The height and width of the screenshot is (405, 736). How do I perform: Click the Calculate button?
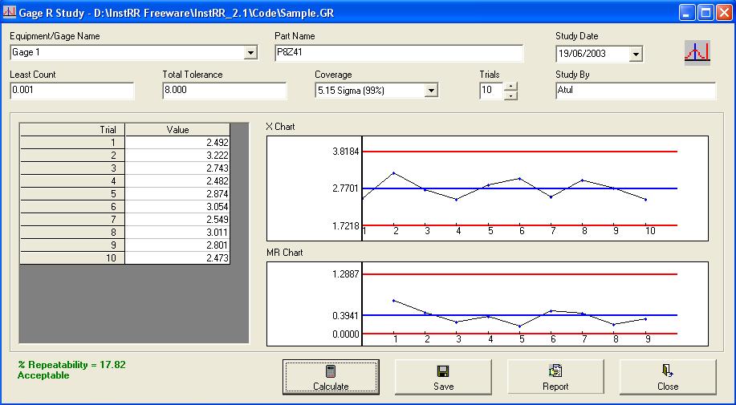(331, 378)
